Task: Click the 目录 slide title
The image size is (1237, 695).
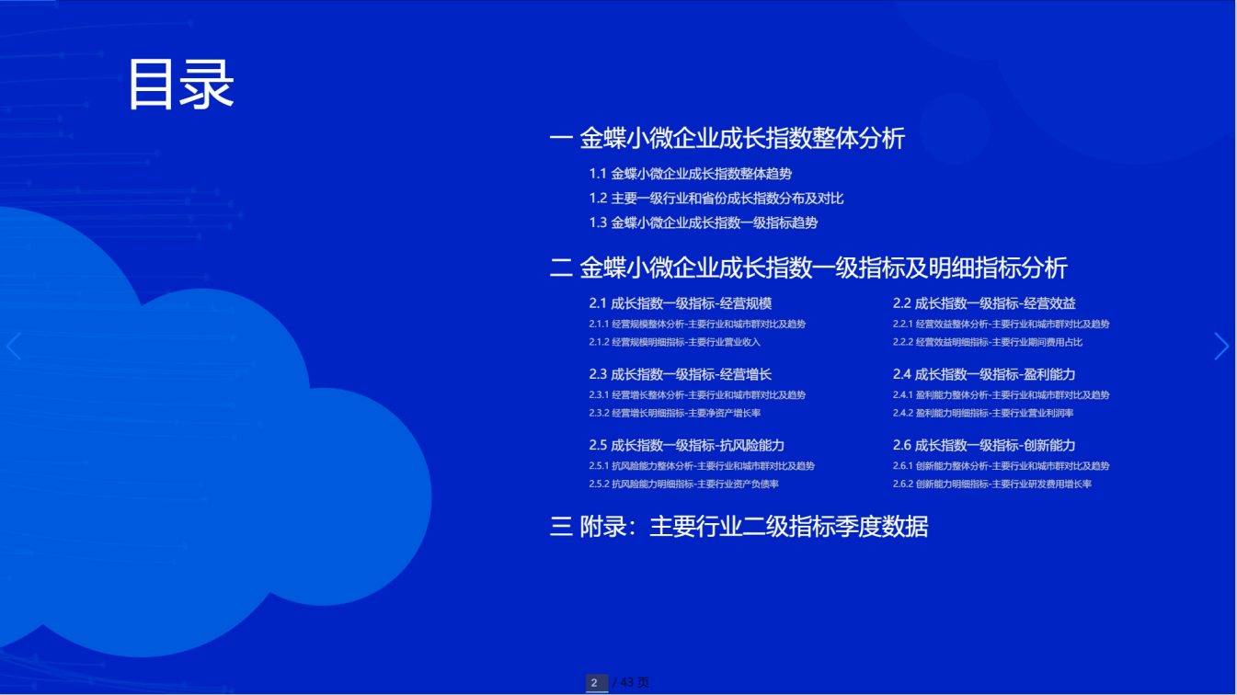Action: tap(180, 85)
